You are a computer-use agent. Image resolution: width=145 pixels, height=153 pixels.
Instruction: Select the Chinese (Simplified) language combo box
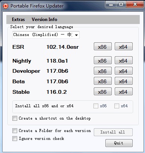[46, 35]
